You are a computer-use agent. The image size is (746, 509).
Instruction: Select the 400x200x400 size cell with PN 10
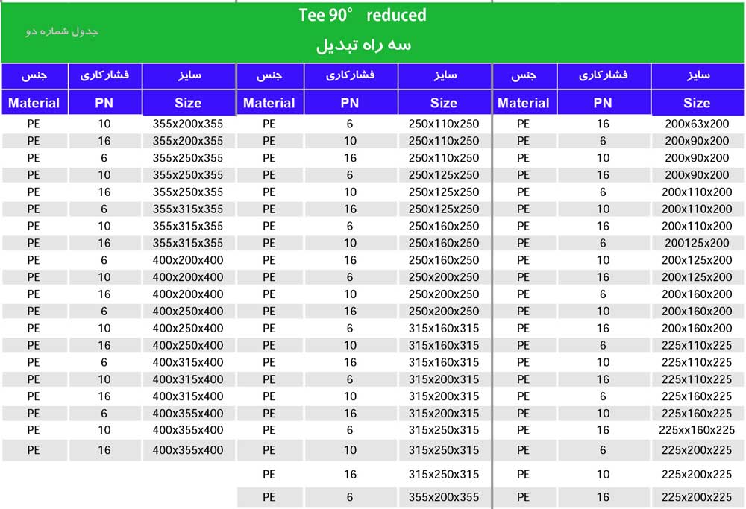187,277
